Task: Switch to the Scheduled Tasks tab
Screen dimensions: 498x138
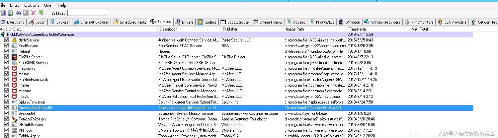Action: coord(129,22)
